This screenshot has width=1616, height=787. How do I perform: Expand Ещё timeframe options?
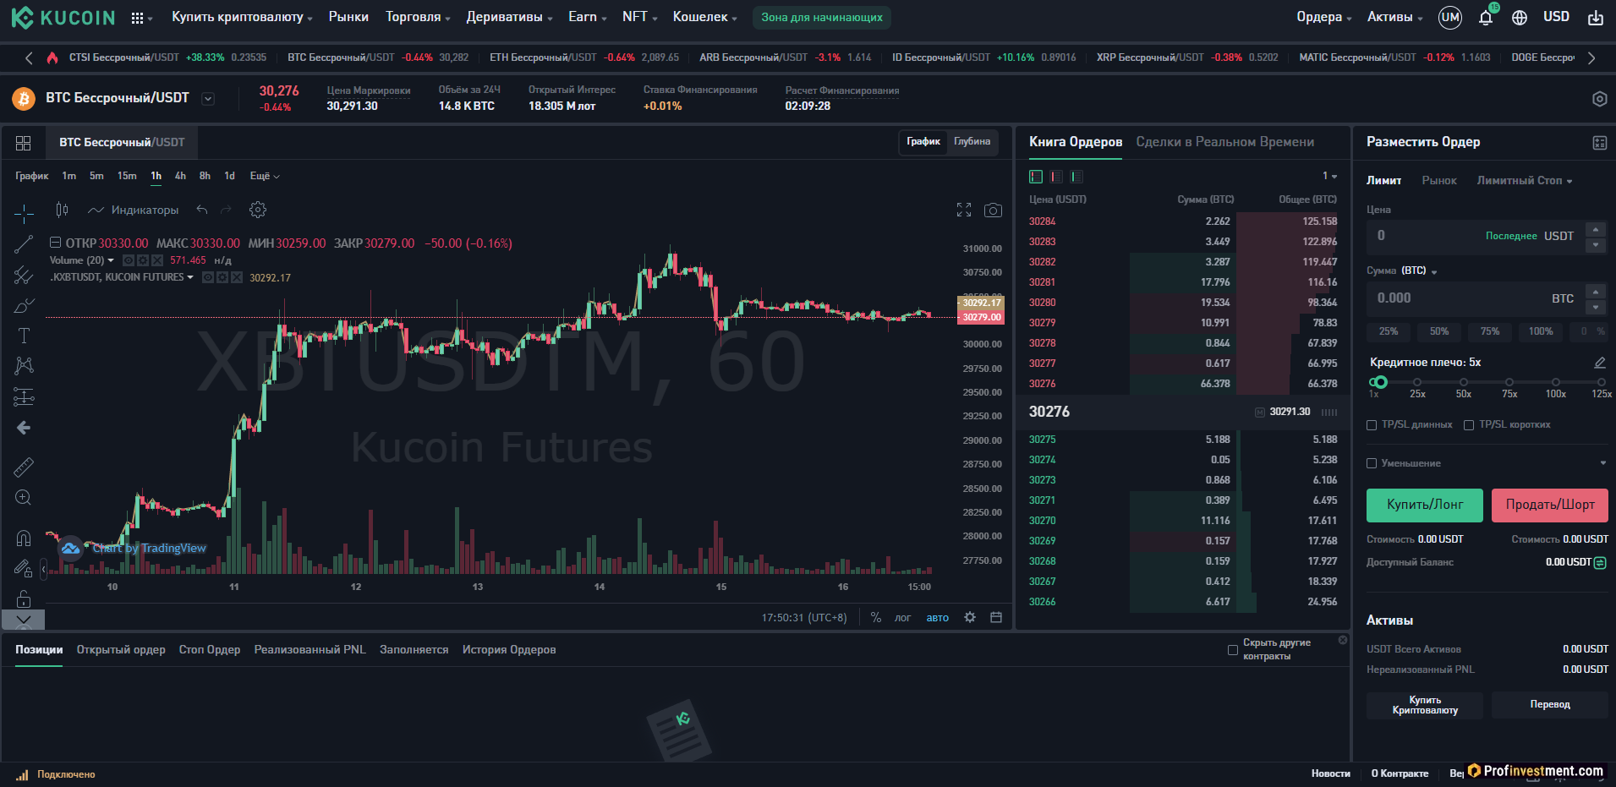tap(265, 176)
